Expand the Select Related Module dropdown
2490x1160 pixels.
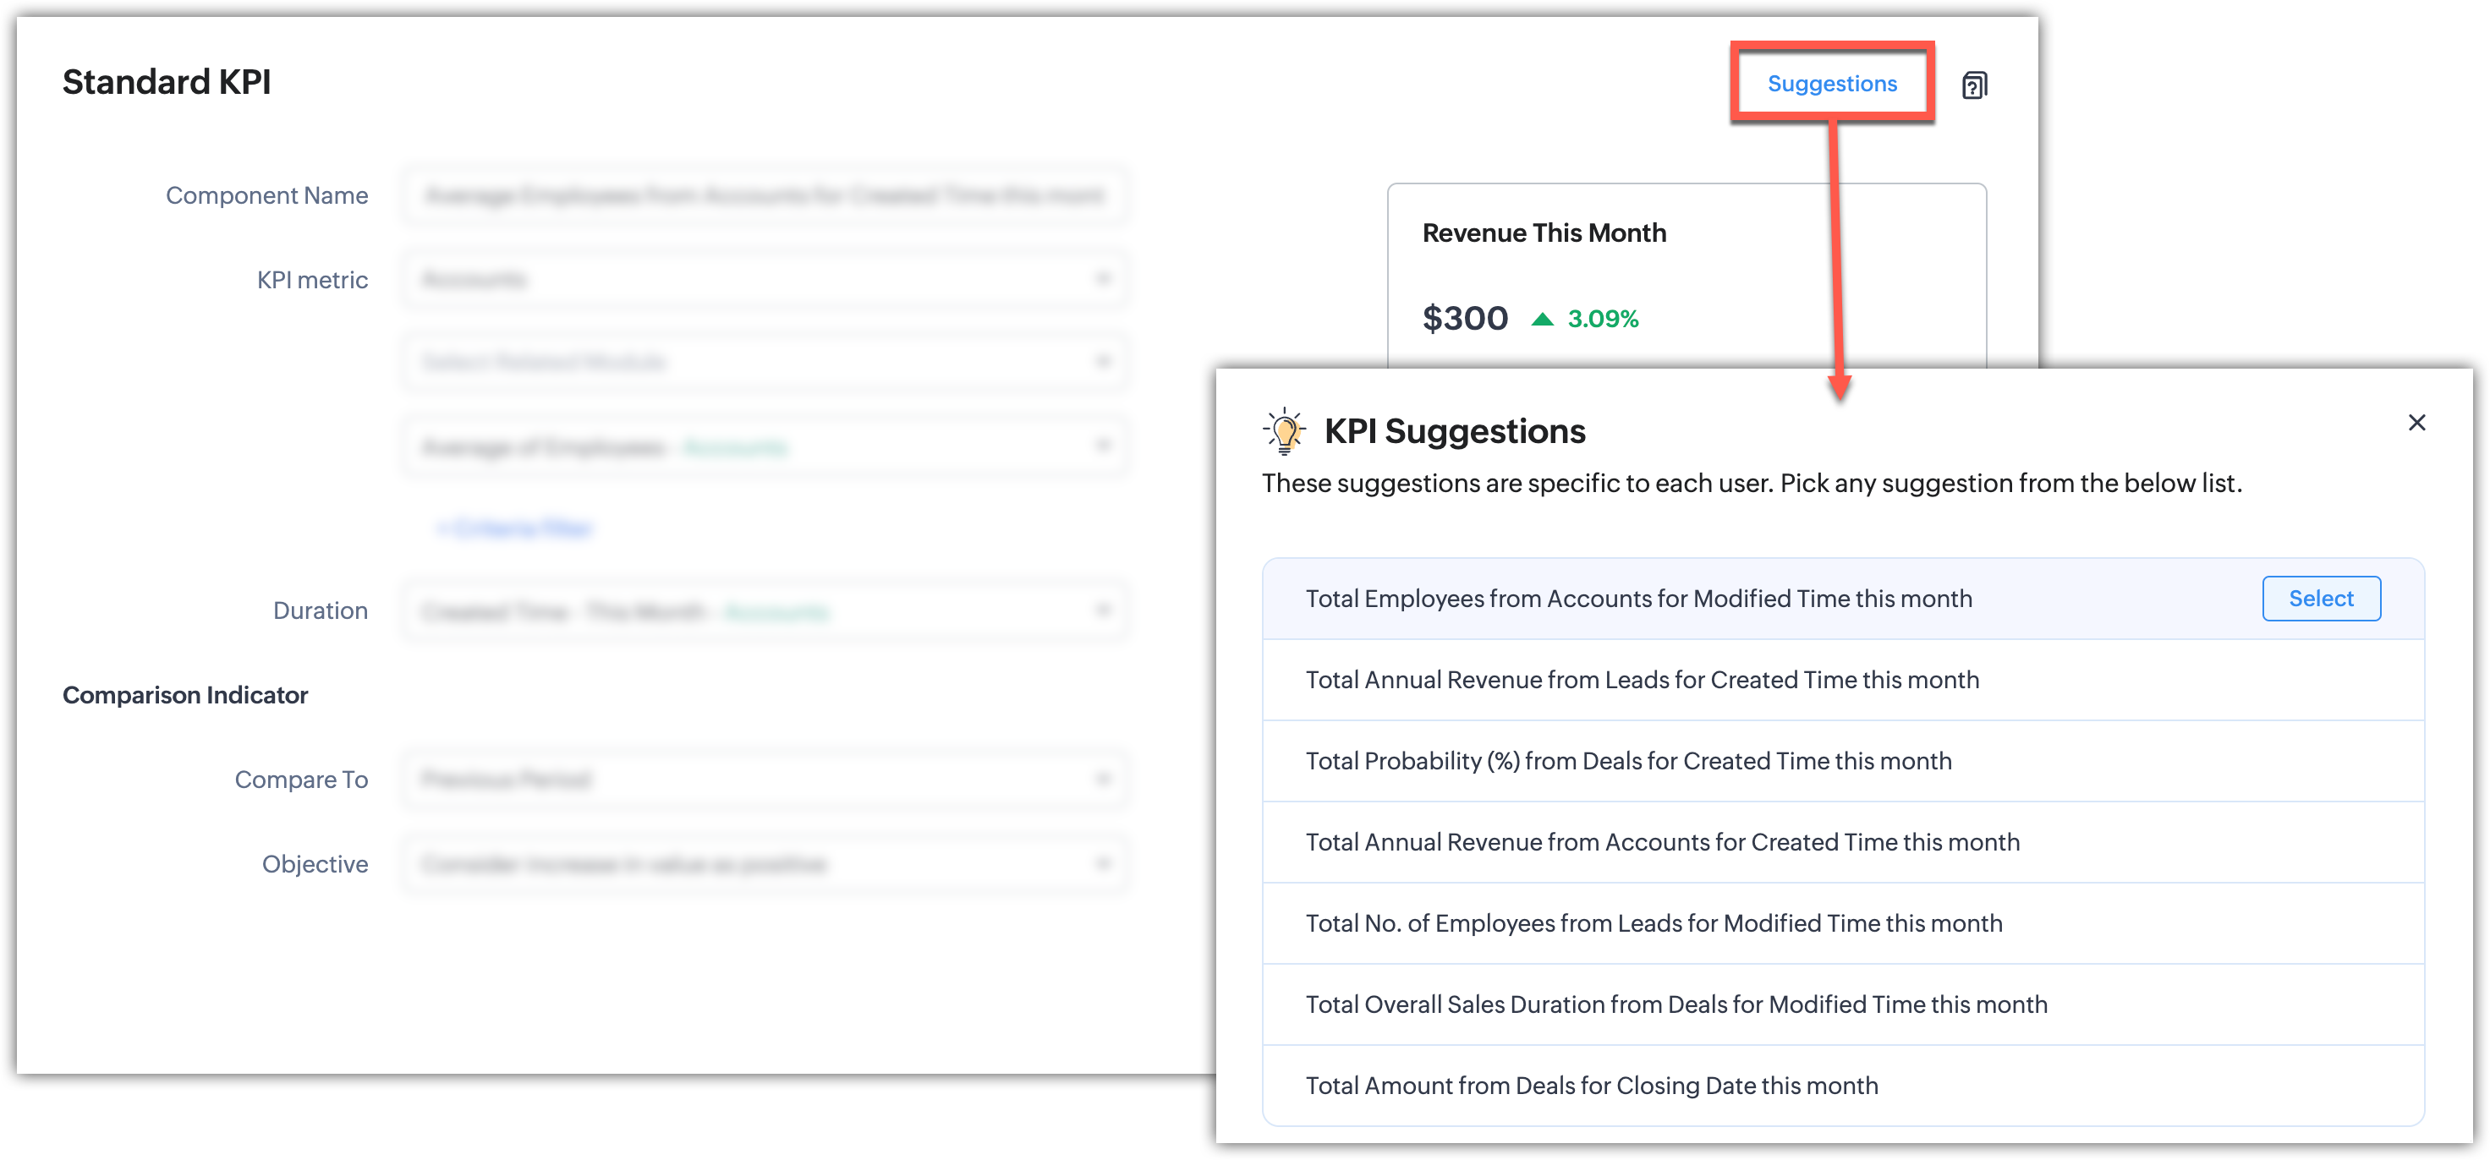click(764, 362)
